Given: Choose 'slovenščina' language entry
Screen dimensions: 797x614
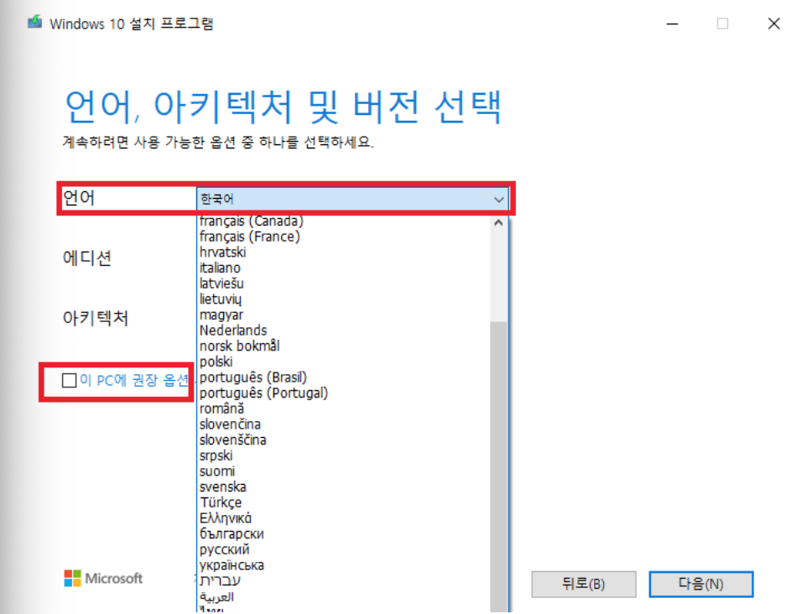Looking at the screenshot, I should pos(344,440).
